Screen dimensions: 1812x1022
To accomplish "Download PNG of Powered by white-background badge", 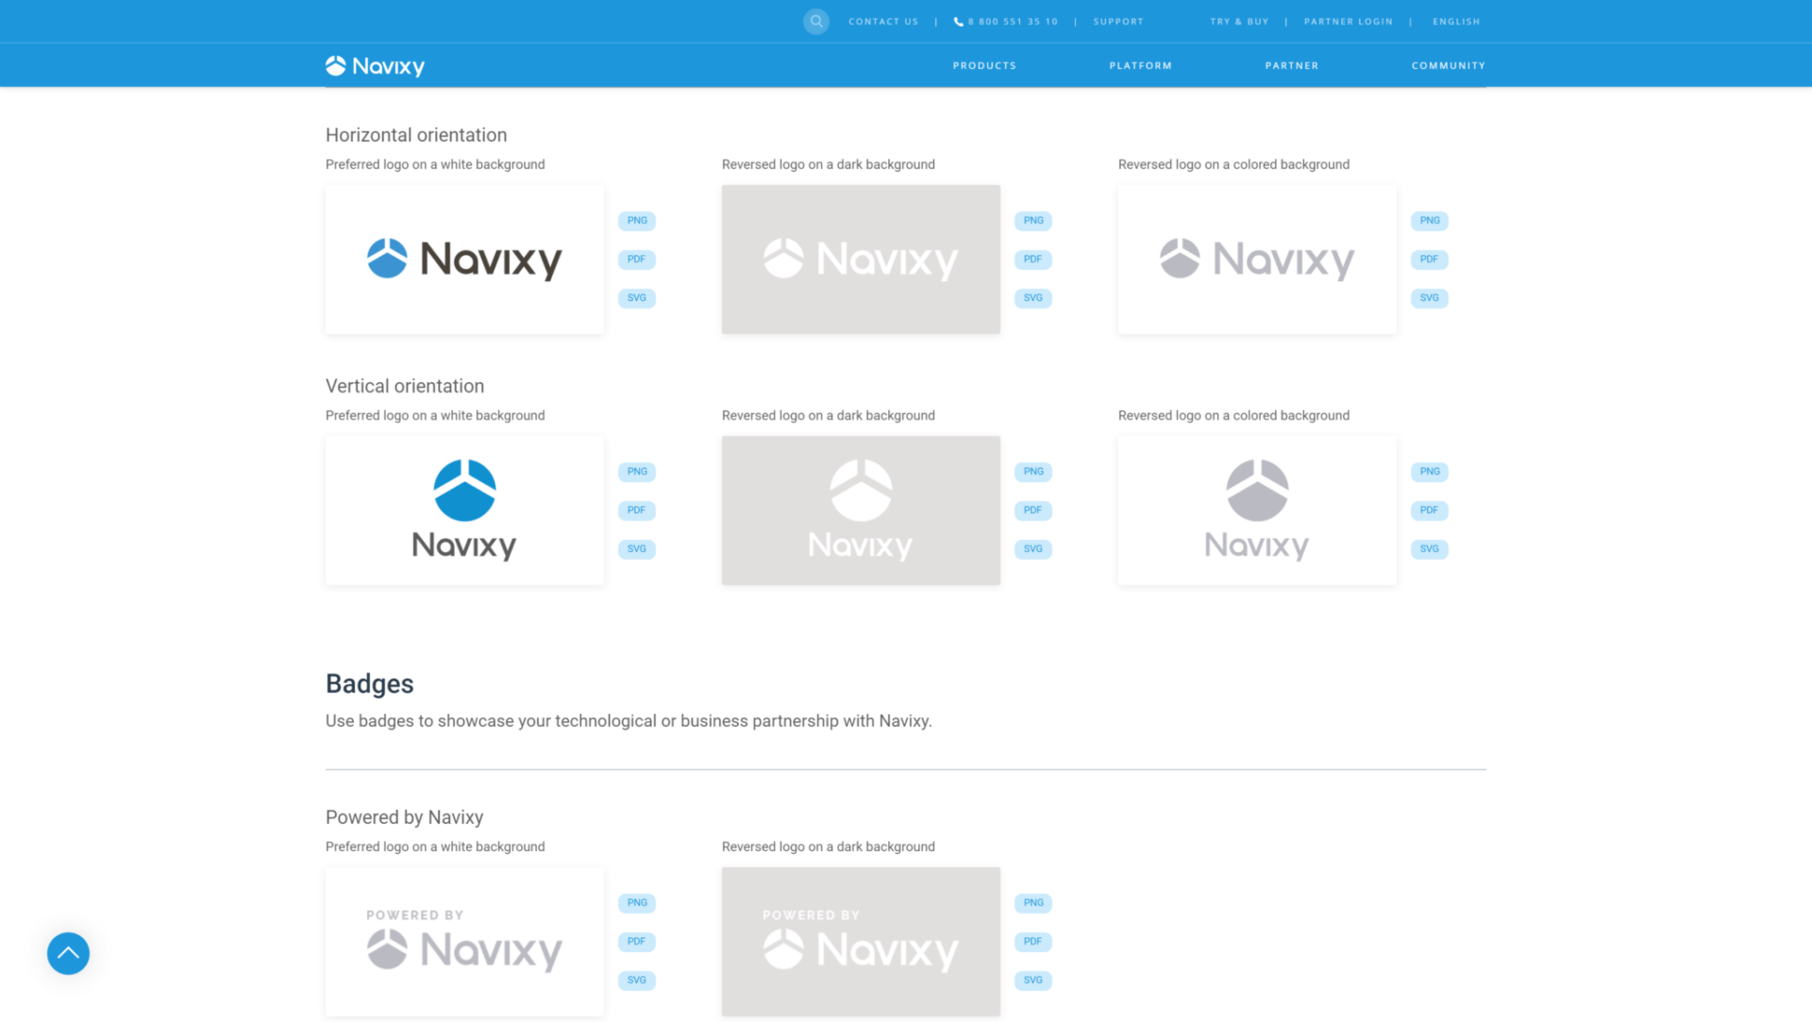I will coord(637,903).
